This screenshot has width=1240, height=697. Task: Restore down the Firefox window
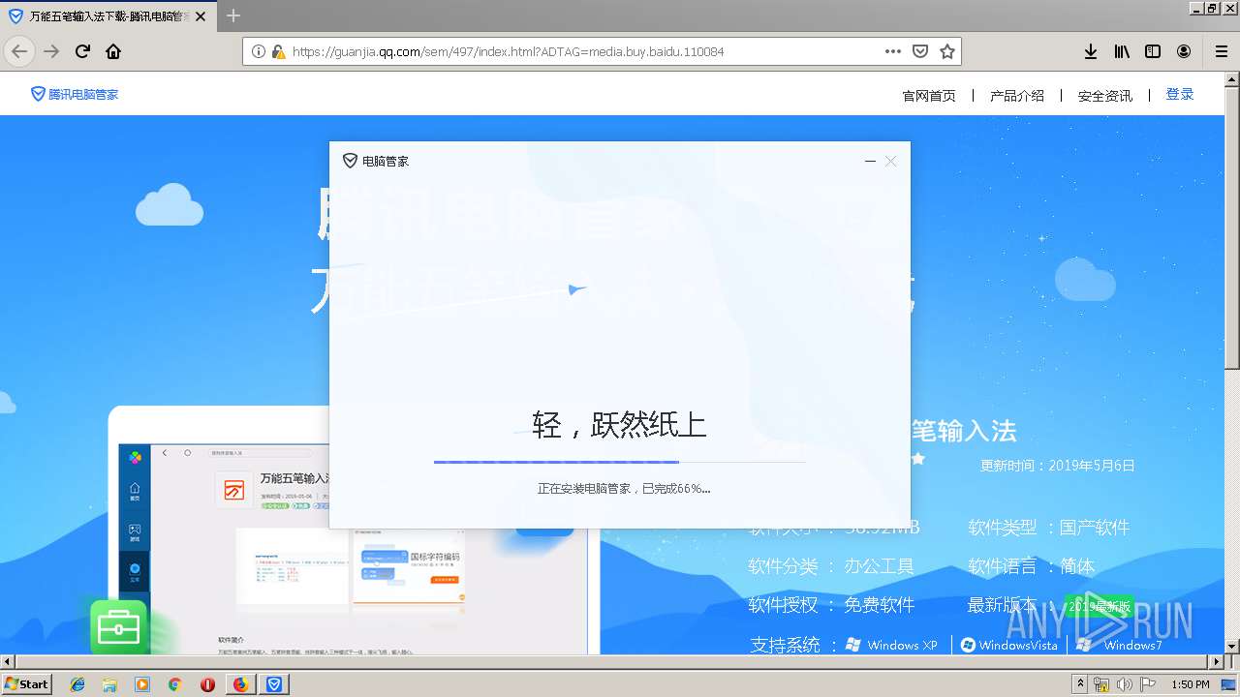(x=1213, y=8)
